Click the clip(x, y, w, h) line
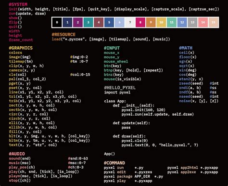The height and width of the screenshot is (186, 228). click(x=26, y=66)
